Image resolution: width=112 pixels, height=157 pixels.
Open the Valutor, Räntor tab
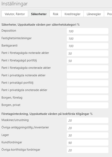(x=15, y=14)
